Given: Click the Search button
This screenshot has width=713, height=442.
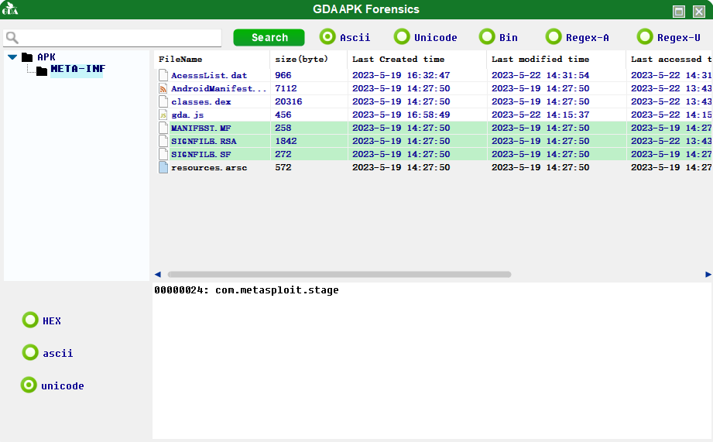Looking at the screenshot, I should coord(269,37).
